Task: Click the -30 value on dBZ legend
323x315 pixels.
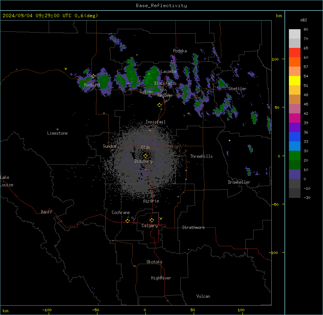Action: 307,198
